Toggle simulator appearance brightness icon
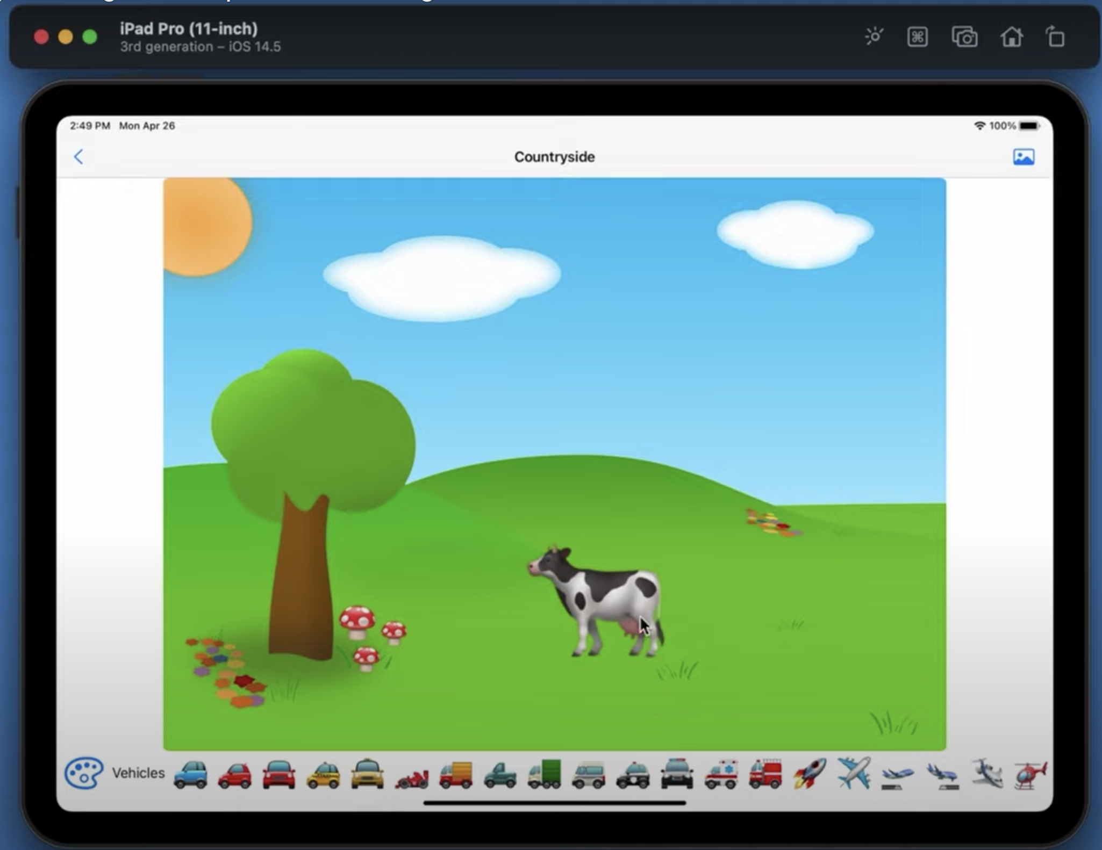Screen dimensions: 1102x850 (874, 37)
